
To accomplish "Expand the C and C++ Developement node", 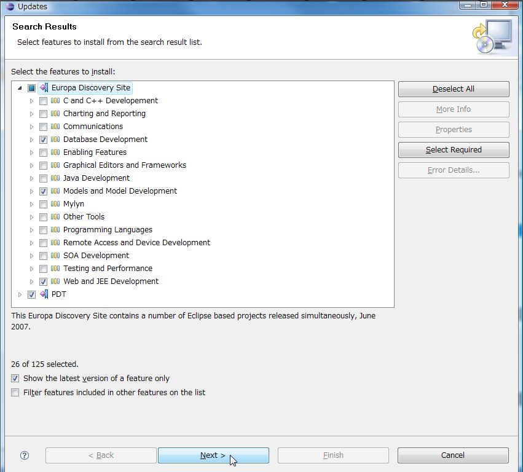I will tap(32, 101).
